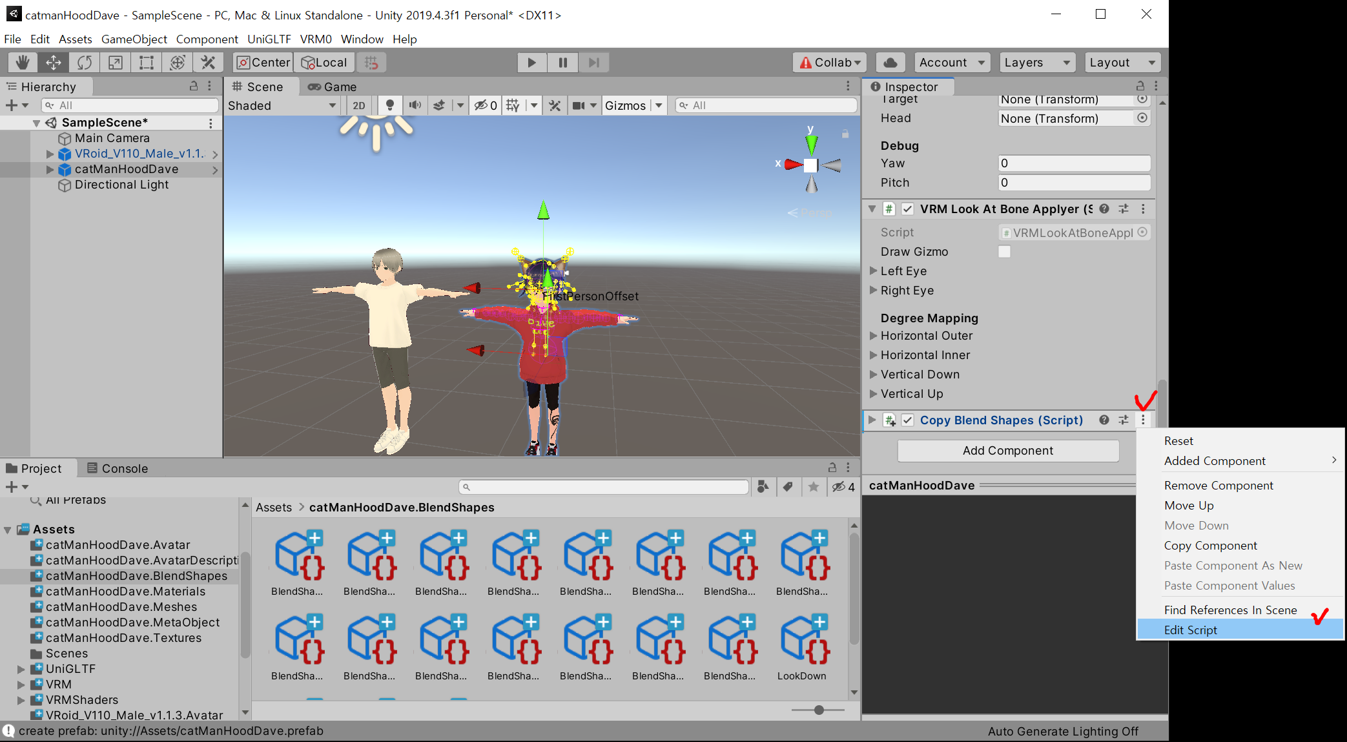The image size is (1347, 742).
Task: Adjust the asset icon size slider
Action: (819, 710)
